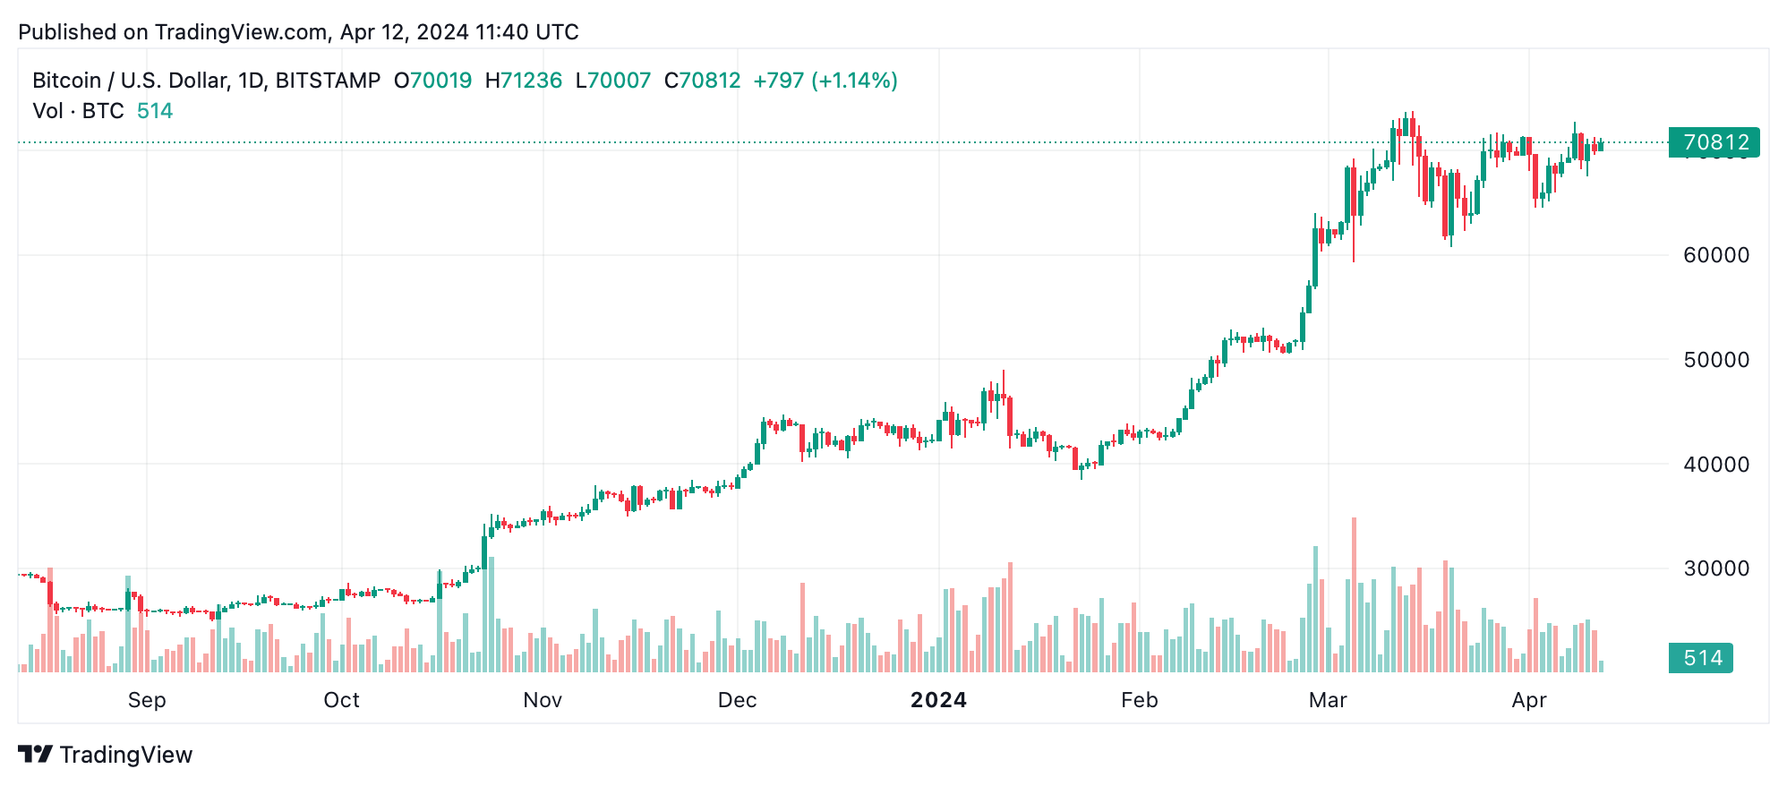Click the Apr label on time axis
Image resolution: width=1787 pixels, height=786 pixels.
point(1529,700)
